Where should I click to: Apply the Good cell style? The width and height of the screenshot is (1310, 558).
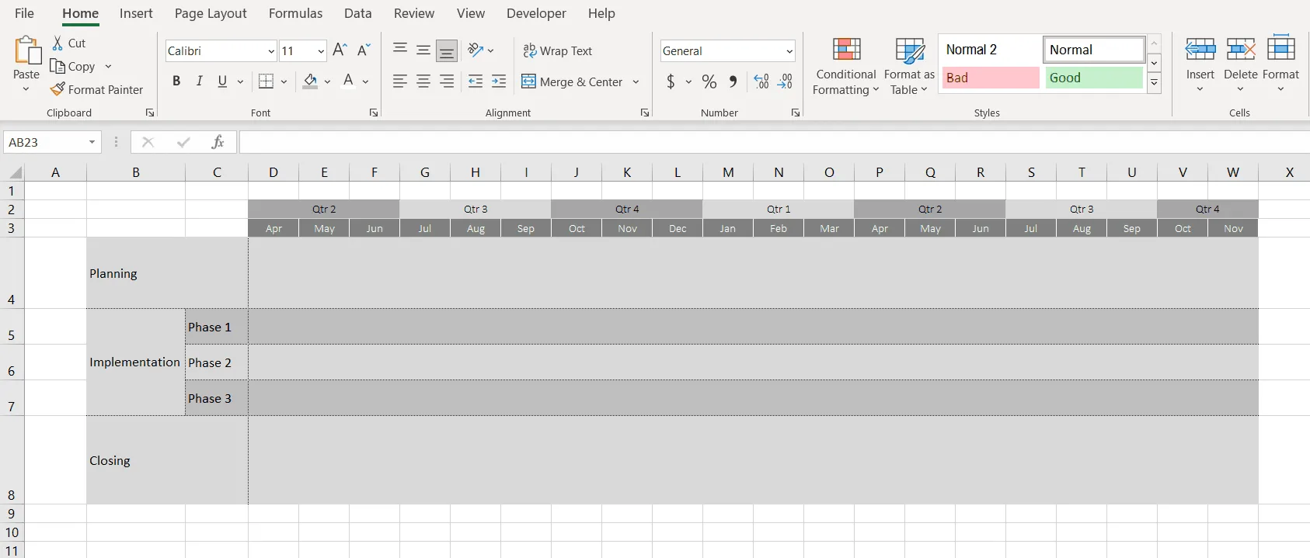click(x=1093, y=78)
